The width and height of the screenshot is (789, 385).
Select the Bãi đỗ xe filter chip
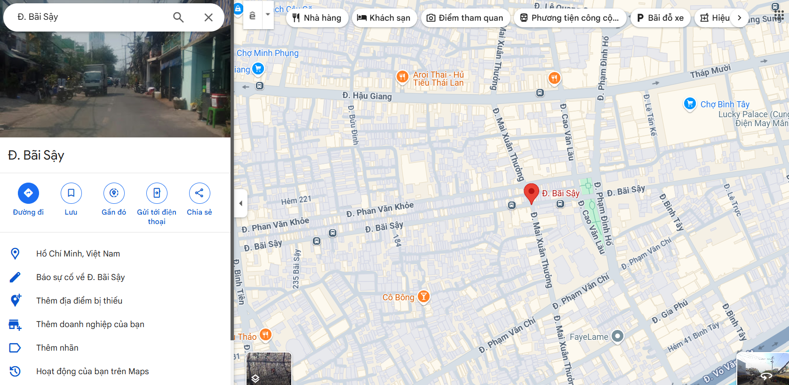click(x=661, y=18)
